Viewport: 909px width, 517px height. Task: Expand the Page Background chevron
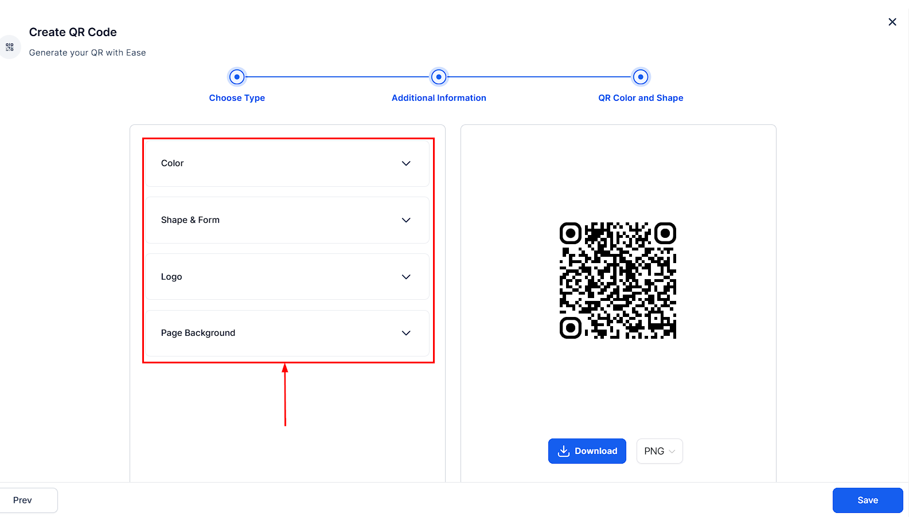(406, 333)
